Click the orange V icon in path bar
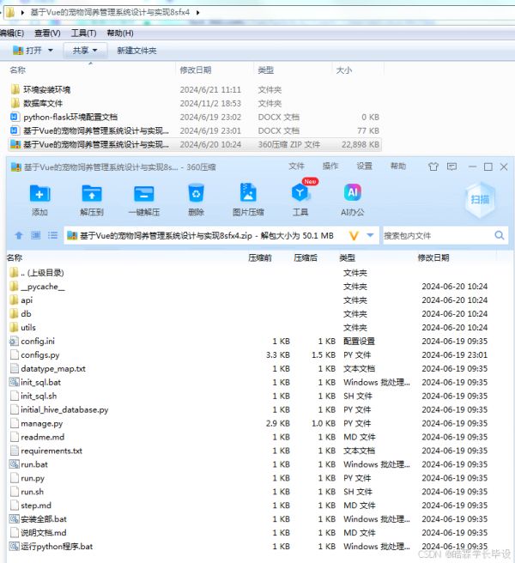Image resolution: width=515 pixels, height=563 pixels. click(354, 236)
